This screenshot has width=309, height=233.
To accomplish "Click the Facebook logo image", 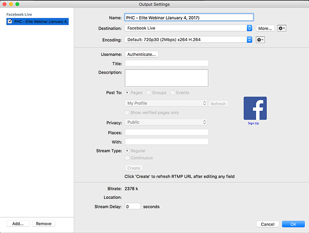I will (255, 108).
